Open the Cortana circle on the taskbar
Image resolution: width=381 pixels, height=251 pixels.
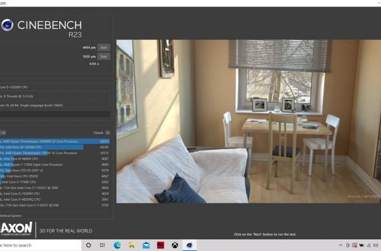click(x=88, y=245)
